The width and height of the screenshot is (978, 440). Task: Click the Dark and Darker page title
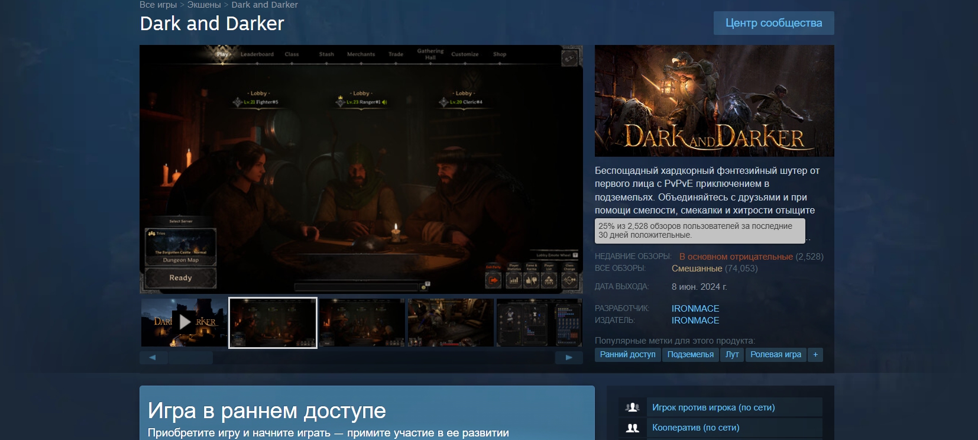(212, 24)
